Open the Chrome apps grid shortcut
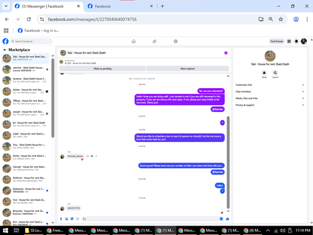 pos(6,31)
